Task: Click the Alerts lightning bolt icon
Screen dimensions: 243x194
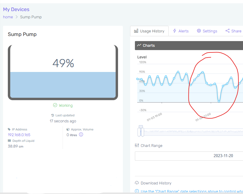Action: pyautogui.click(x=175, y=31)
